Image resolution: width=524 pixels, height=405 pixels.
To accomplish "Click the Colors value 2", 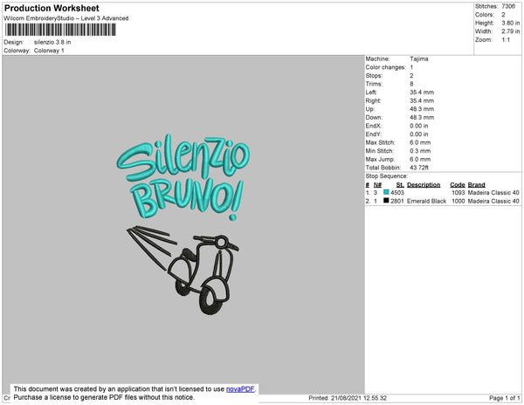I will click(503, 15).
